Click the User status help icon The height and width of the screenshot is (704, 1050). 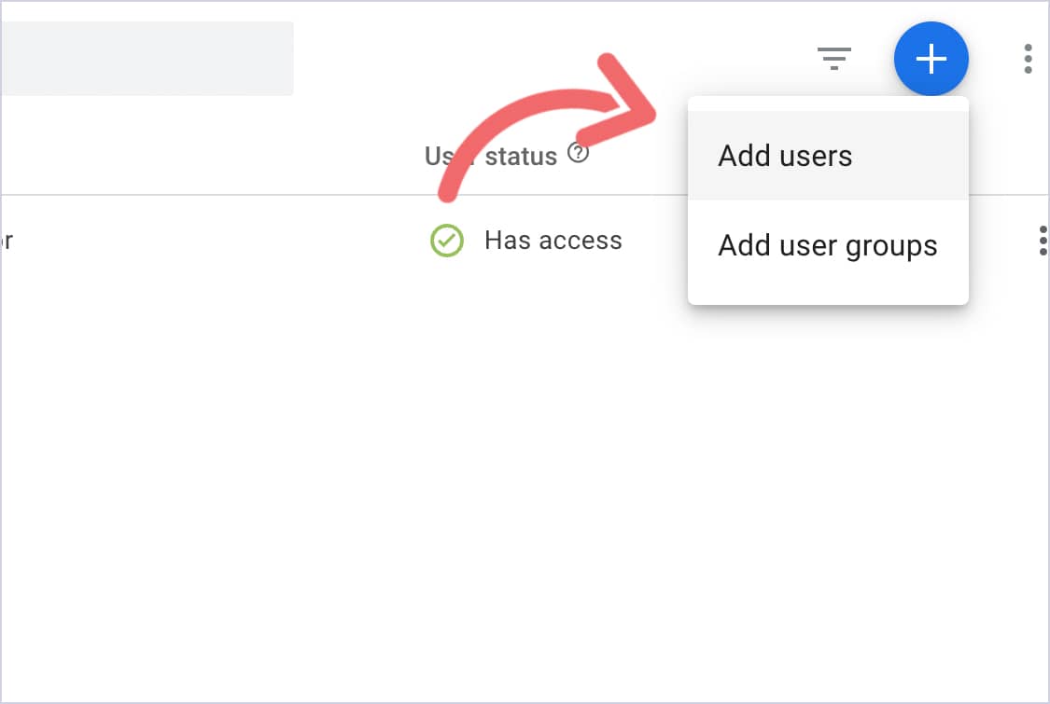[x=578, y=153]
